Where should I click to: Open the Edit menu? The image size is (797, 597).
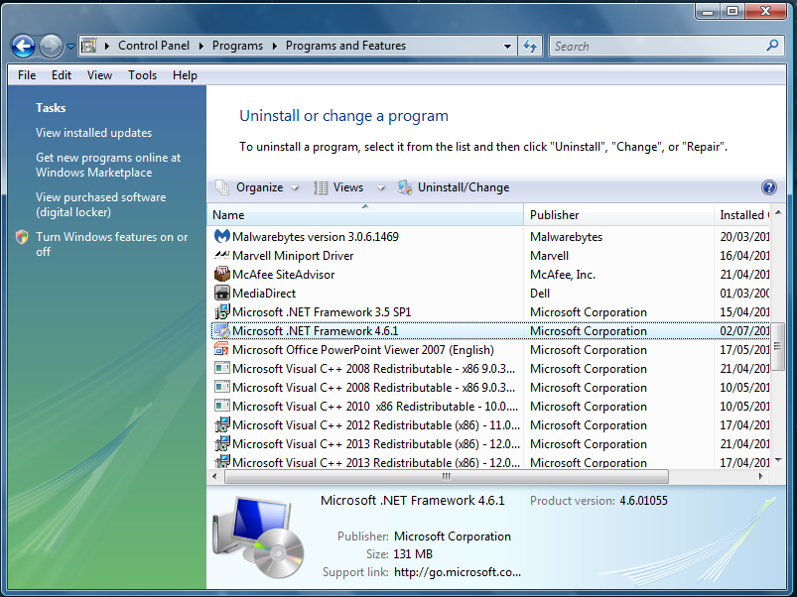point(61,75)
